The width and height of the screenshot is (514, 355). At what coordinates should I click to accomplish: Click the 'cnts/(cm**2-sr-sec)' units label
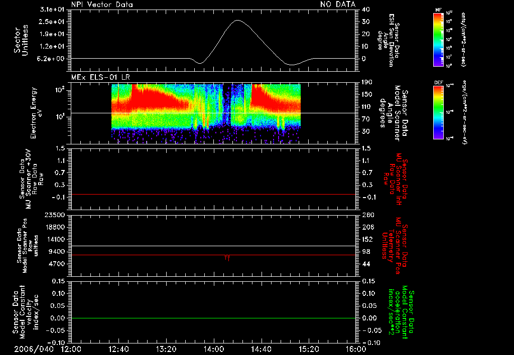tap(463, 39)
